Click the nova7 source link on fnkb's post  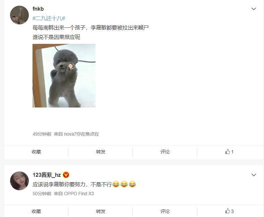pos(81,134)
